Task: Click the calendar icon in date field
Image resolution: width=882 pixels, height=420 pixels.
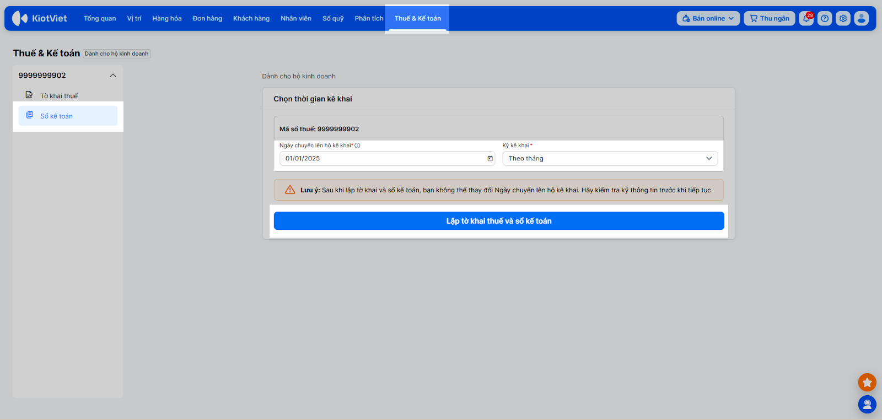Action: tap(490, 159)
